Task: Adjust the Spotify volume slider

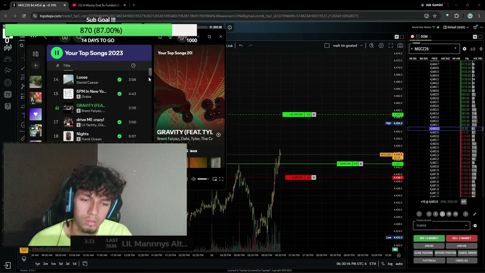Action: 203,179
